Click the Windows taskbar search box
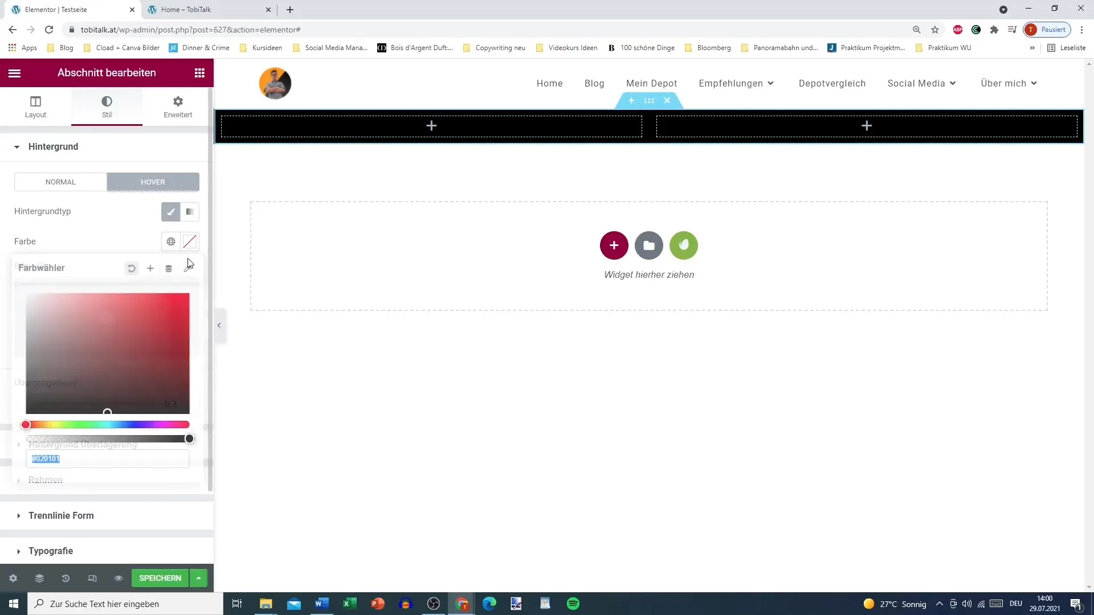Image resolution: width=1094 pixels, height=615 pixels. tap(125, 604)
